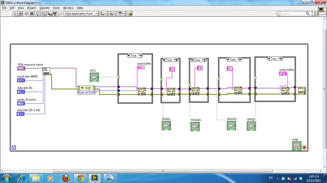Open the Align Objects dropdown
Screen dimensions: 327x183
click(x=103, y=14)
